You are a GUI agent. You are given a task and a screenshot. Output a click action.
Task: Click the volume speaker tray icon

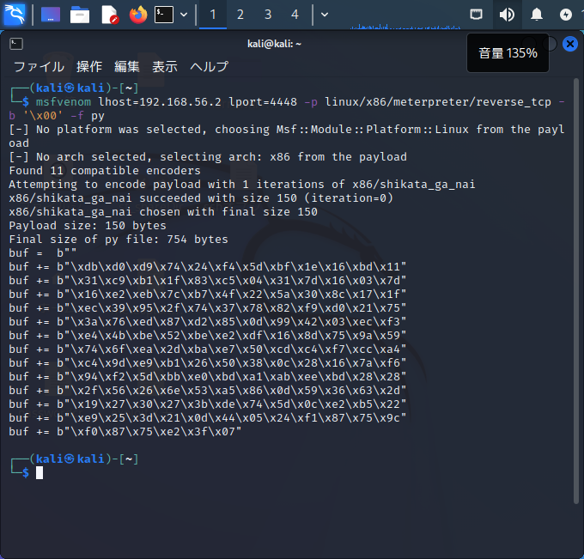(507, 15)
